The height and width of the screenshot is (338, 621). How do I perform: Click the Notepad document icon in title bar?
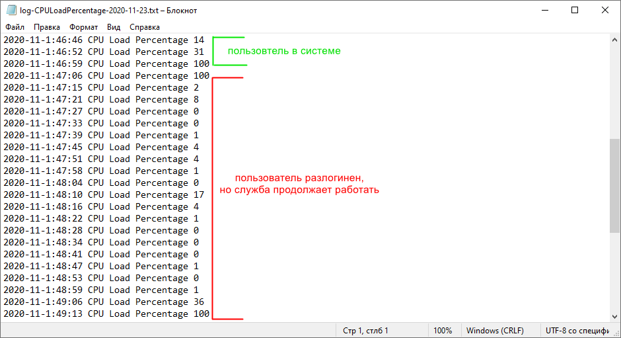(11, 11)
